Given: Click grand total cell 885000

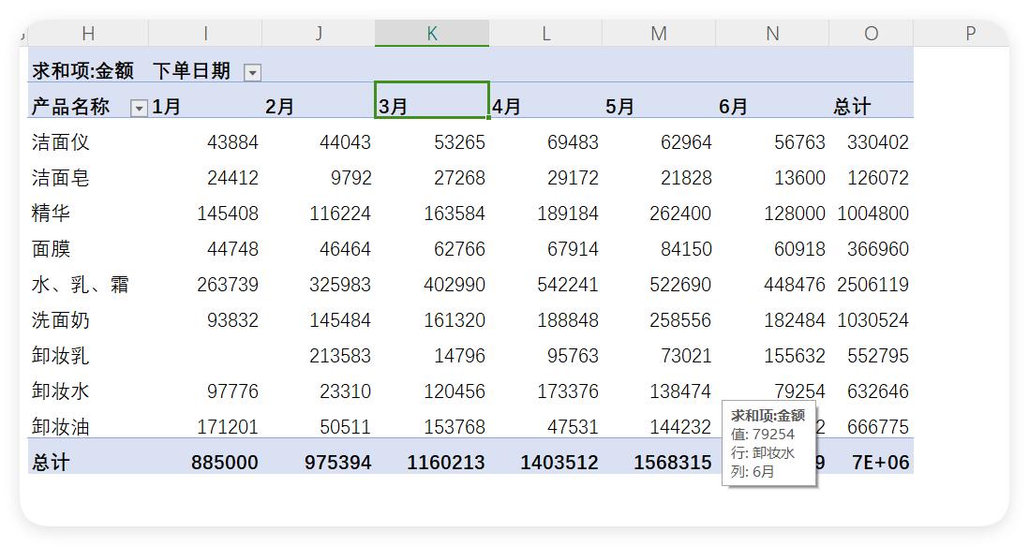Looking at the screenshot, I should point(224,462).
